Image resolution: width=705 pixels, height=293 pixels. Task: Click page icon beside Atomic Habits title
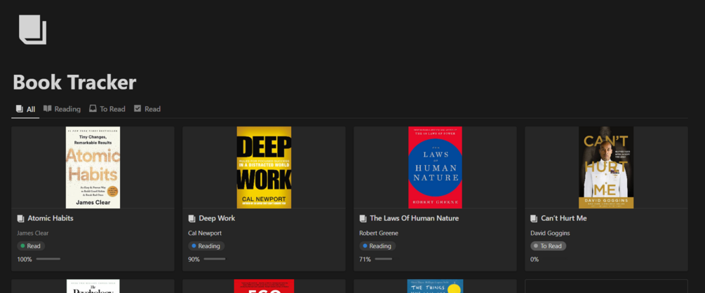tap(20, 219)
